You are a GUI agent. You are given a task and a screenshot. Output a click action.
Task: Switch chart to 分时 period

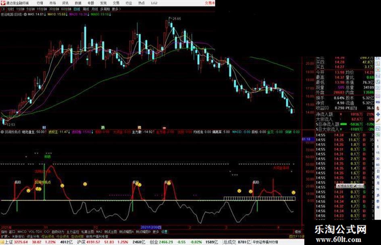[10, 9]
